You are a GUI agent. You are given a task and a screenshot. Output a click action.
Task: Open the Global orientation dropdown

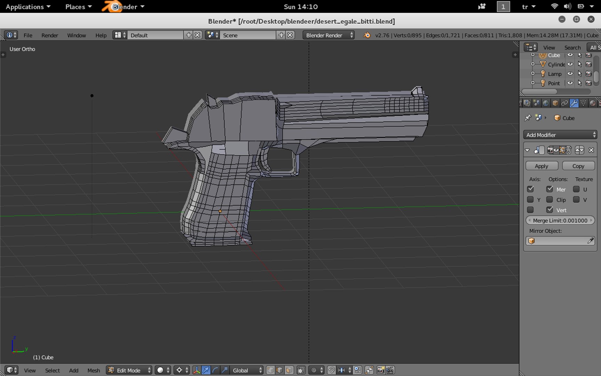click(x=247, y=370)
